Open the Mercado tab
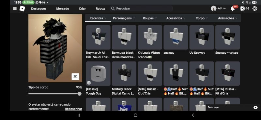Image resolution: width=261 pixels, height=120 pixels. [x=63, y=9]
